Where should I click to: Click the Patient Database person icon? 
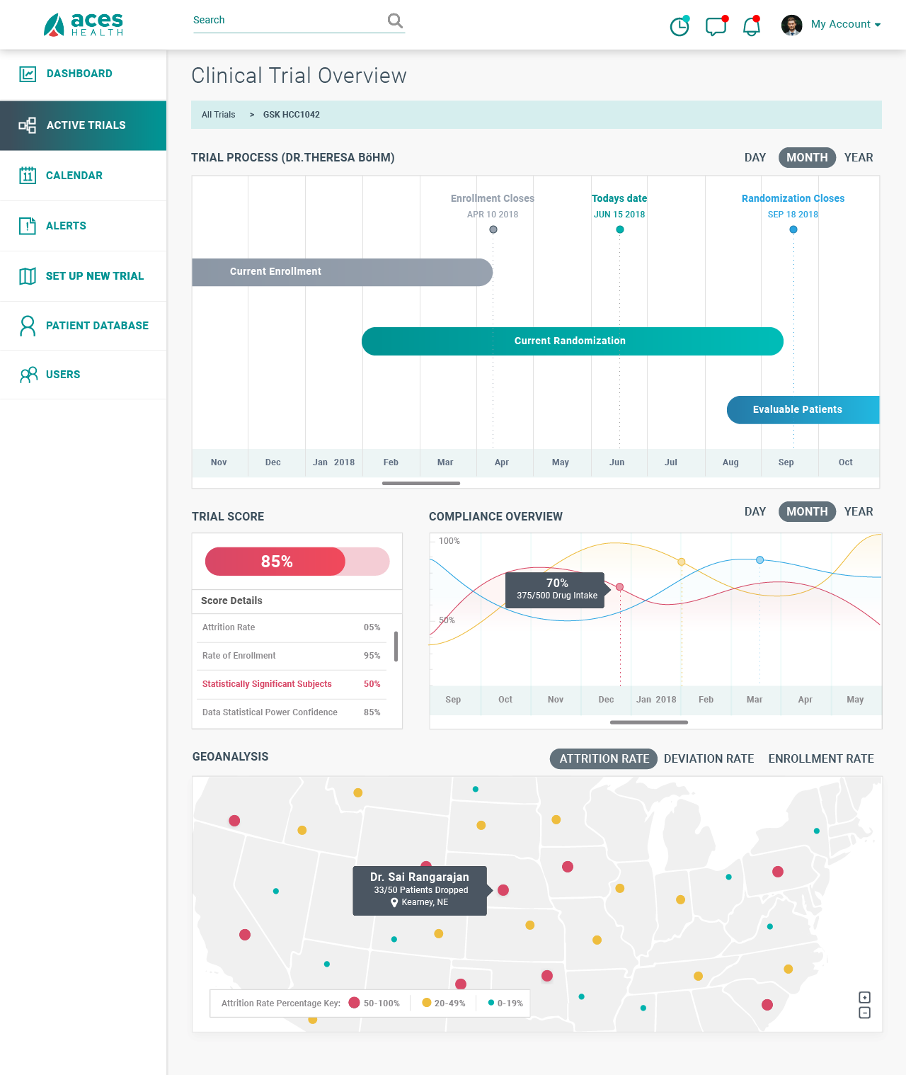(28, 326)
